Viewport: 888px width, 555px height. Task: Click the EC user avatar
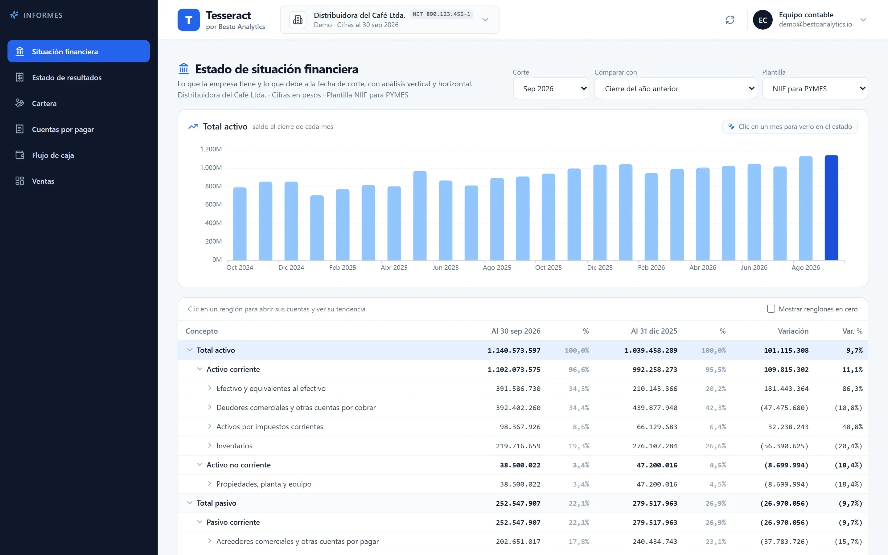[x=763, y=20]
